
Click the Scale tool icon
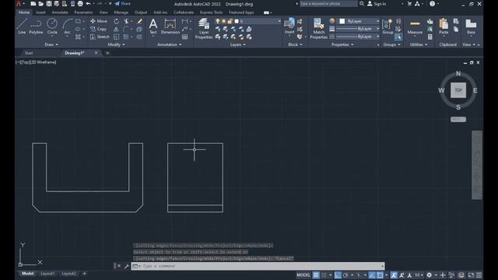click(x=116, y=37)
